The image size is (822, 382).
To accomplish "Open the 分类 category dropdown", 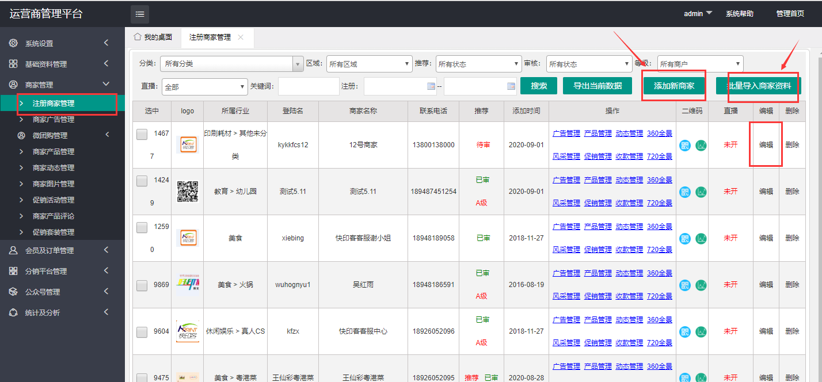I will [231, 64].
